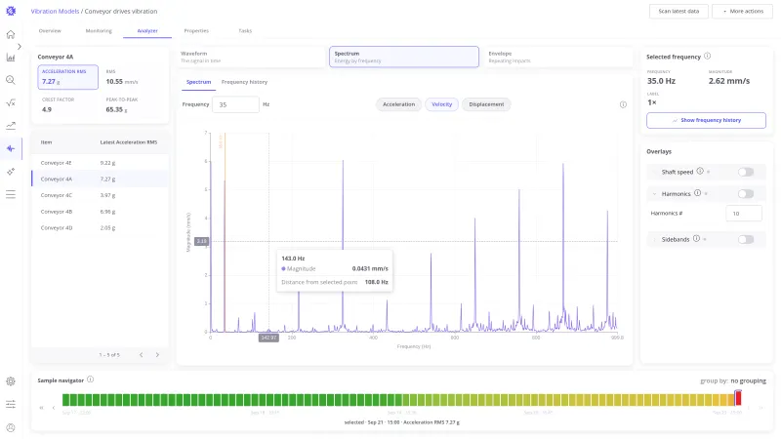Click the app logo at top left
Screen dimensions: 781x439
11,11
